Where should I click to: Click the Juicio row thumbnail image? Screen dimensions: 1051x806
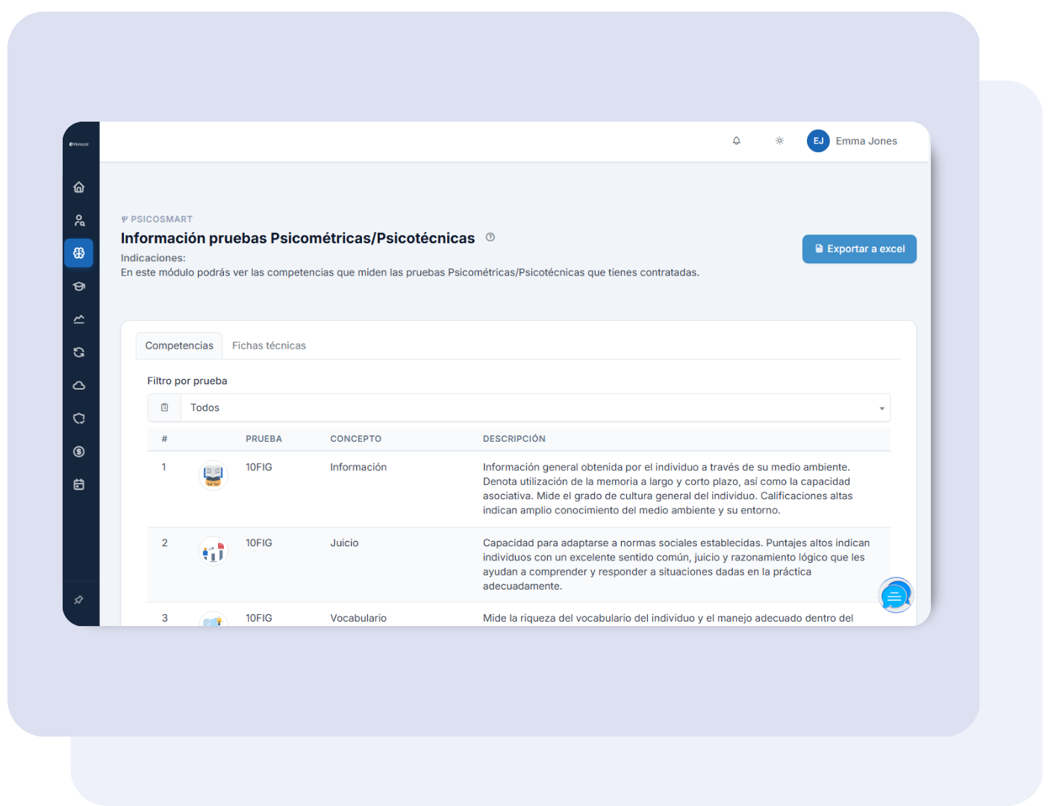pyautogui.click(x=213, y=551)
